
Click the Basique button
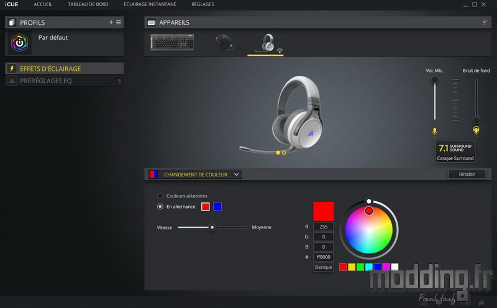[x=323, y=267]
